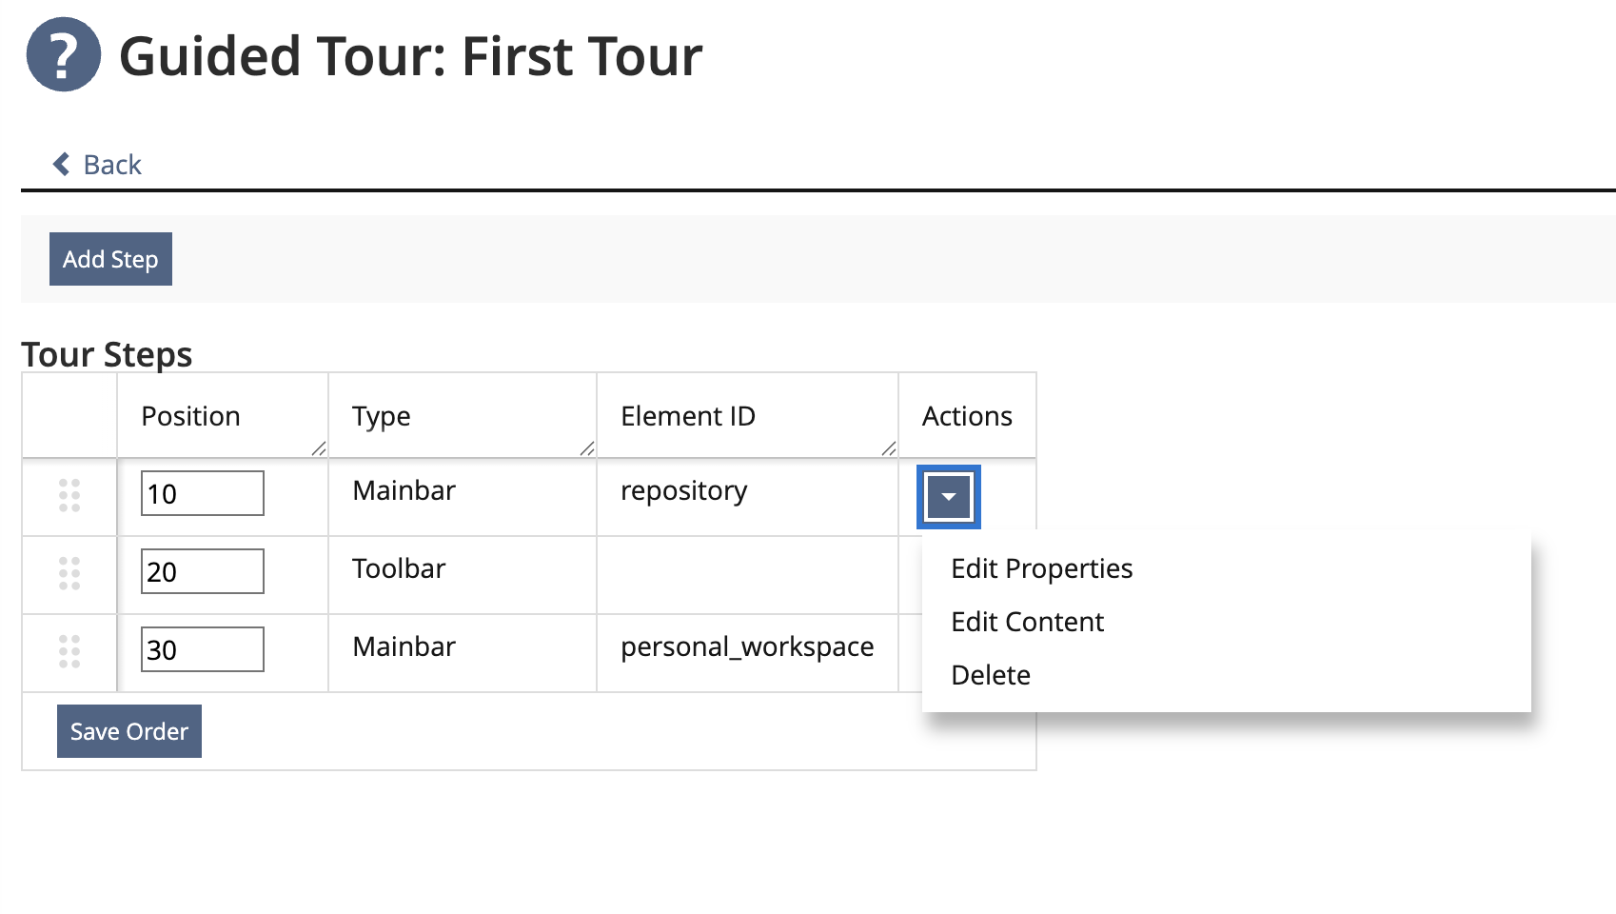Click resize handle on Type column header
Viewport: 1616px width, 914px height.
(x=587, y=448)
